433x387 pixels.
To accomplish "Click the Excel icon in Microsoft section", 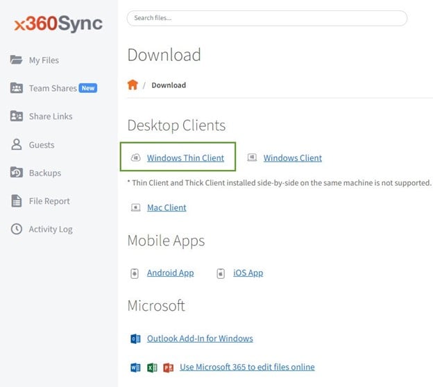I will click(151, 368).
